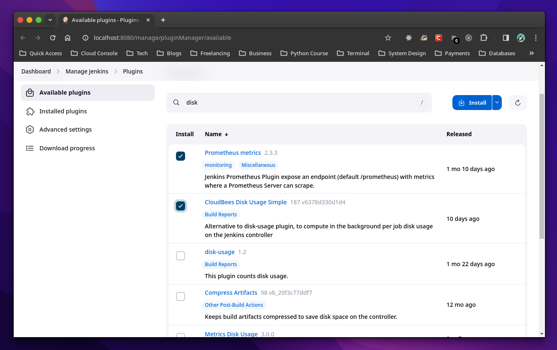
Task: Open the disk-usage plugin link
Action: (x=220, y=252)
